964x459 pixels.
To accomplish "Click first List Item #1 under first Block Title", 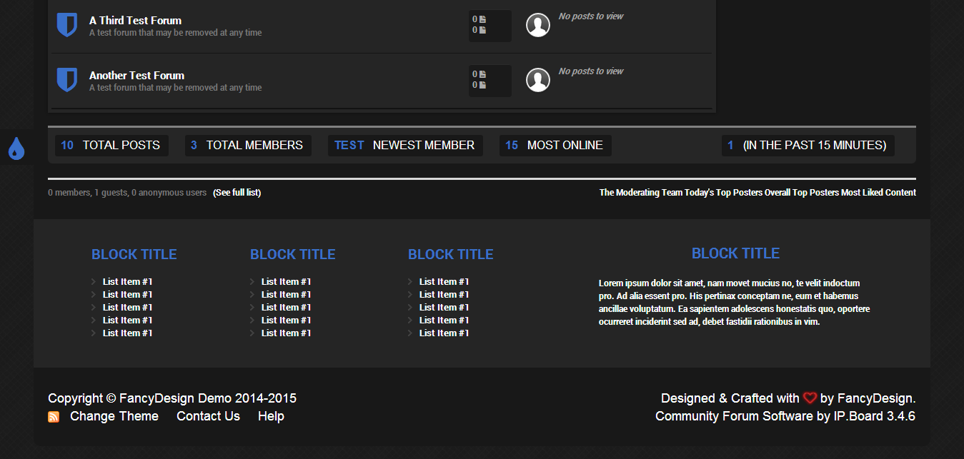I will [127, 282].
